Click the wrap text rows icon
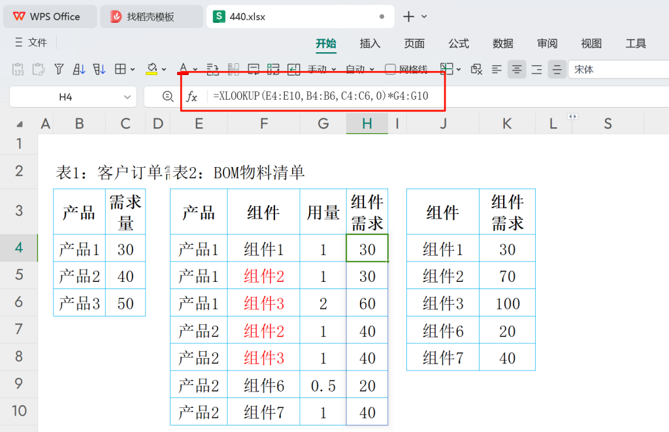The image size is (669, 432). (x=212, y=69)
